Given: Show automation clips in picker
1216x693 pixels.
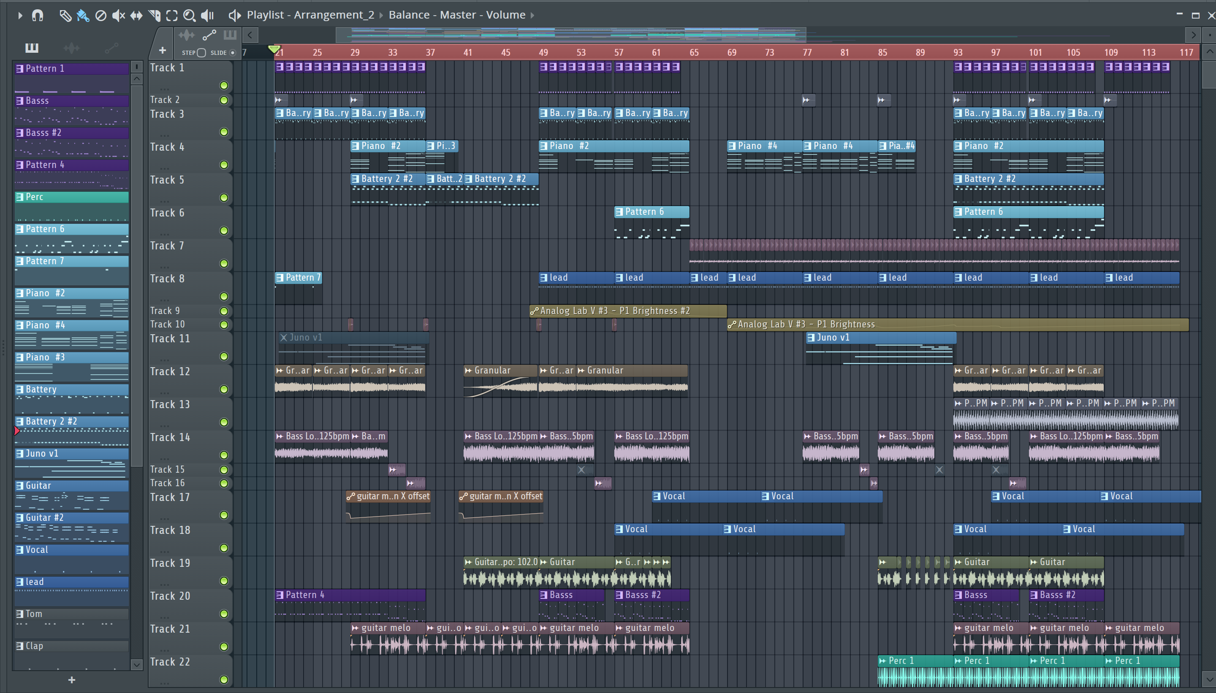Looking at the screenshot, I should pyautogui.click(x=111, y=48).
